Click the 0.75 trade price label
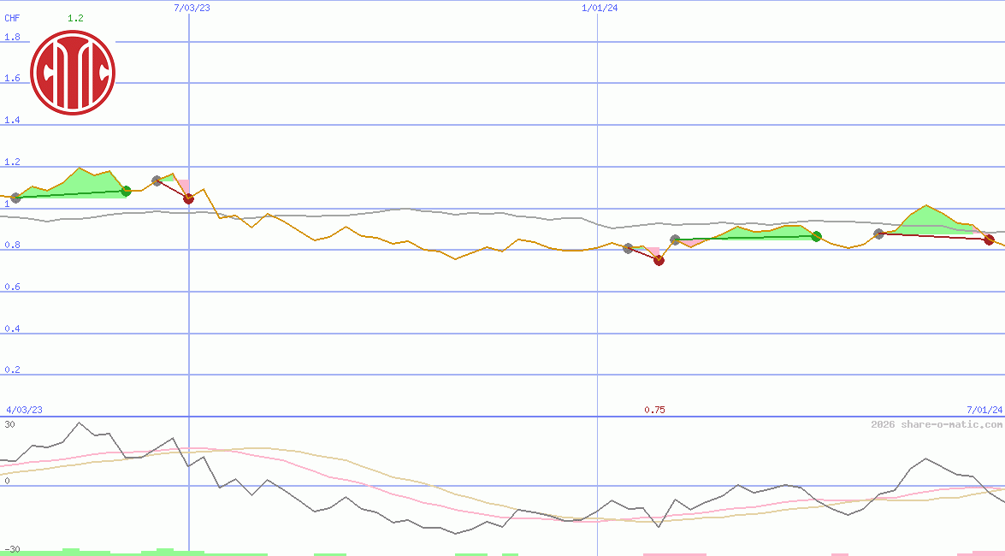The image size is (1005, 556). coord(654,410)
